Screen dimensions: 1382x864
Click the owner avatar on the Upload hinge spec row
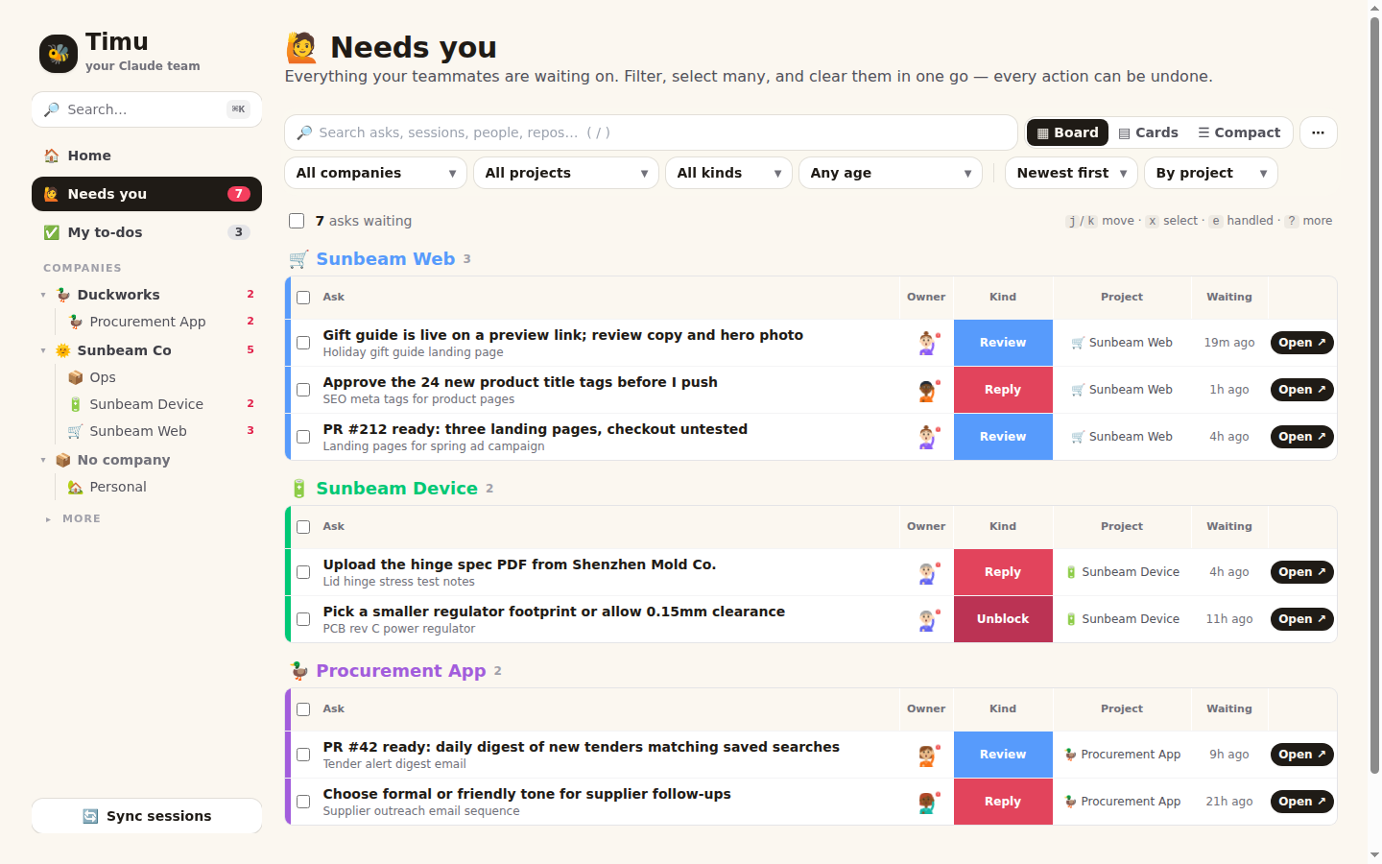point(927,572)
